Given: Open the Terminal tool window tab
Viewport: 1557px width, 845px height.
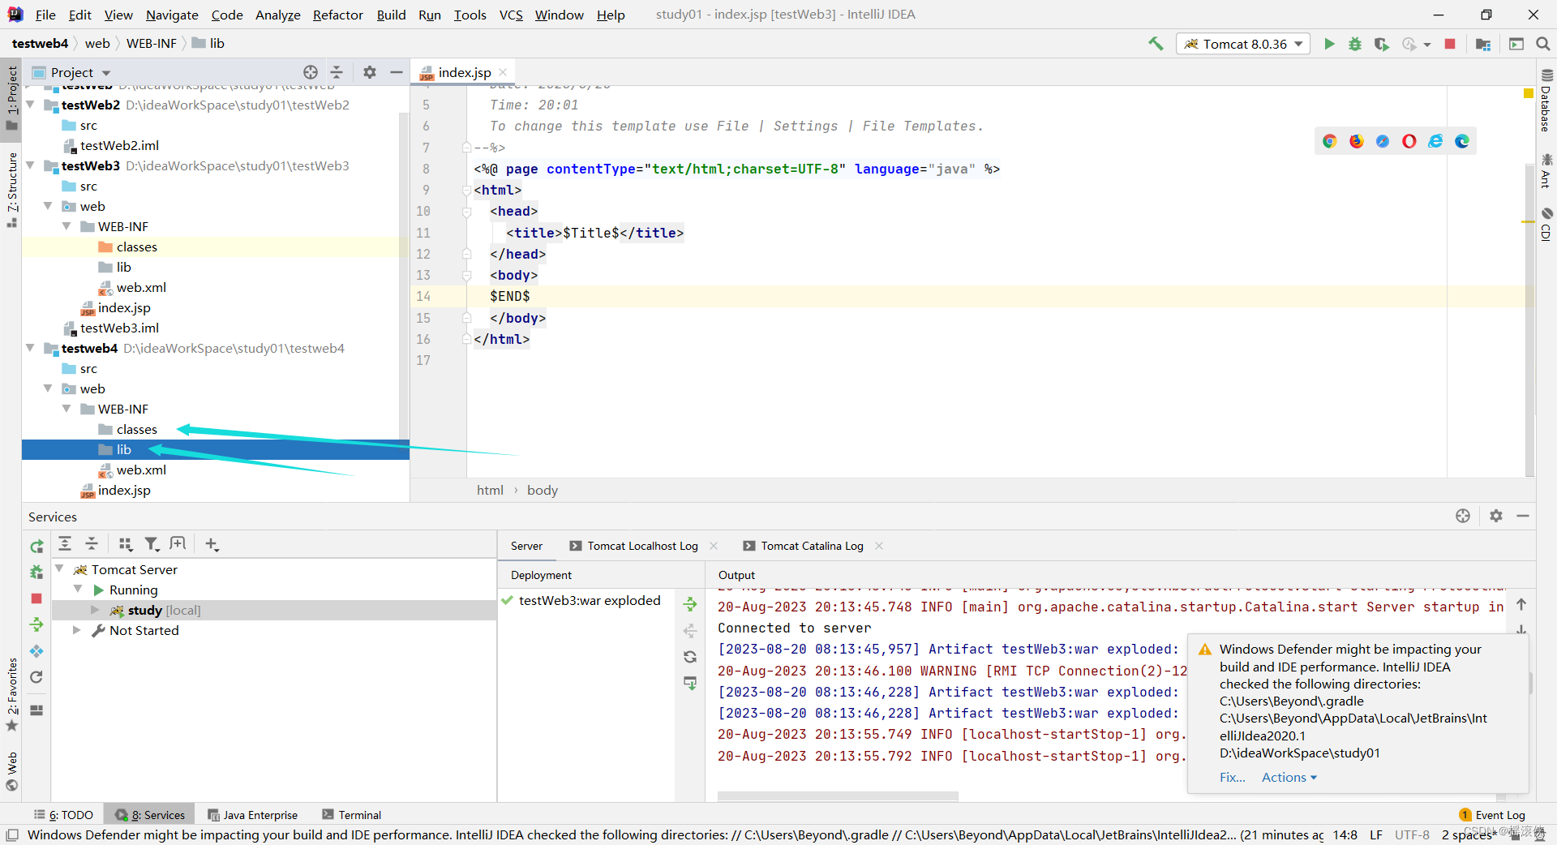Looking at the screenshot, I should pyautogui.click(x=351, y=815).
